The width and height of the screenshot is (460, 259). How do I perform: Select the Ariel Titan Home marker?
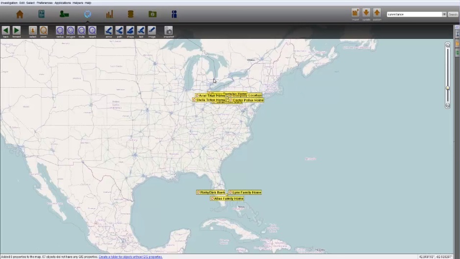tap(210, 96)
